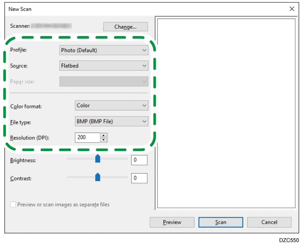Click the Scan button
The height and width of the screenshot is (244, 300).
click(220, 222)
